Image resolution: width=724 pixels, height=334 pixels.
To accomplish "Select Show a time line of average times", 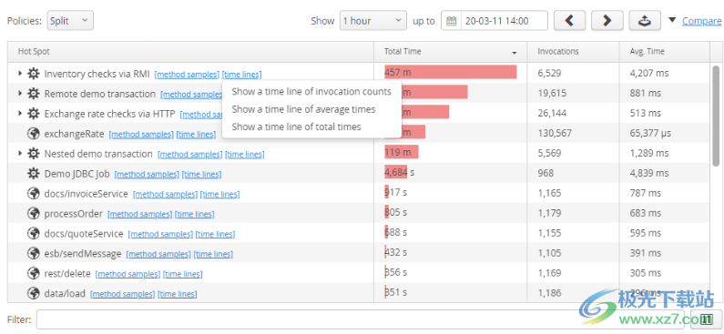I will coord(303,109).
